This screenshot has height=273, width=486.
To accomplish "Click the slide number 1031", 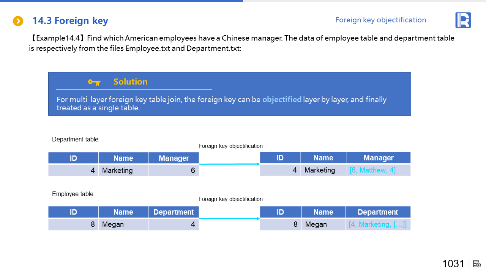I will (x=453, y=264).
